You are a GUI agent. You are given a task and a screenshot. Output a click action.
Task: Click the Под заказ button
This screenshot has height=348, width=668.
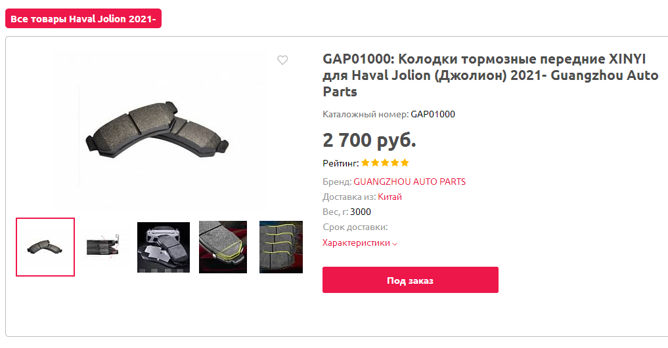pos(411,280)
